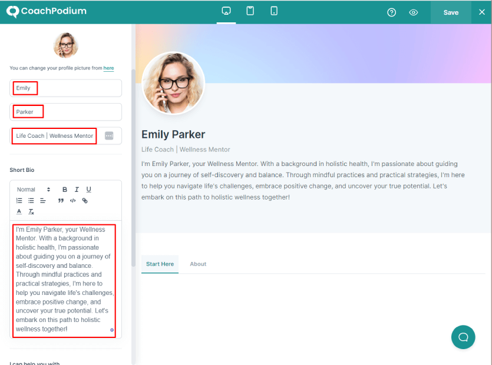Open the Normal text style dropdown
Image resolution: width=492 pixels, height=365 pixels.
click(x=33, y=190)
